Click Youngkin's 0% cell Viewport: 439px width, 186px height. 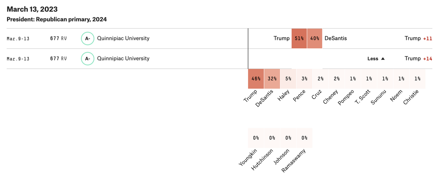click(256, 138)
